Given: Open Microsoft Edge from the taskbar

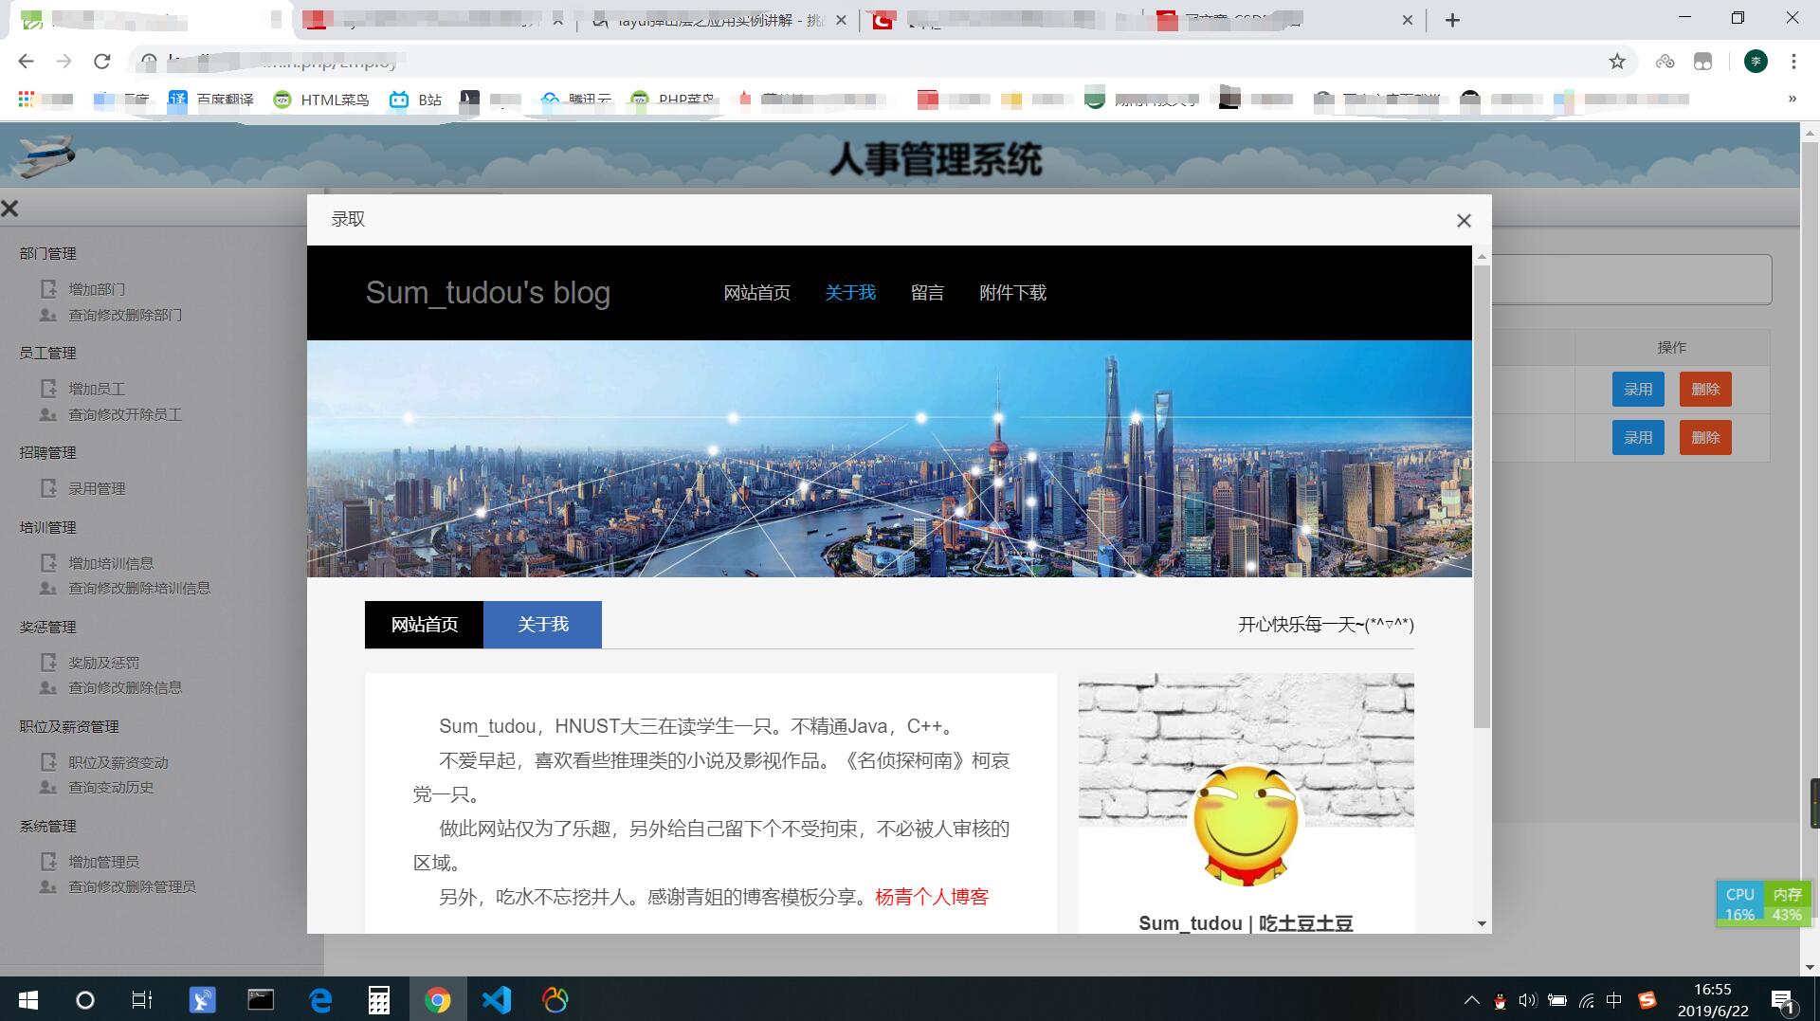Looking at the screenshot, I should (319, 999).
